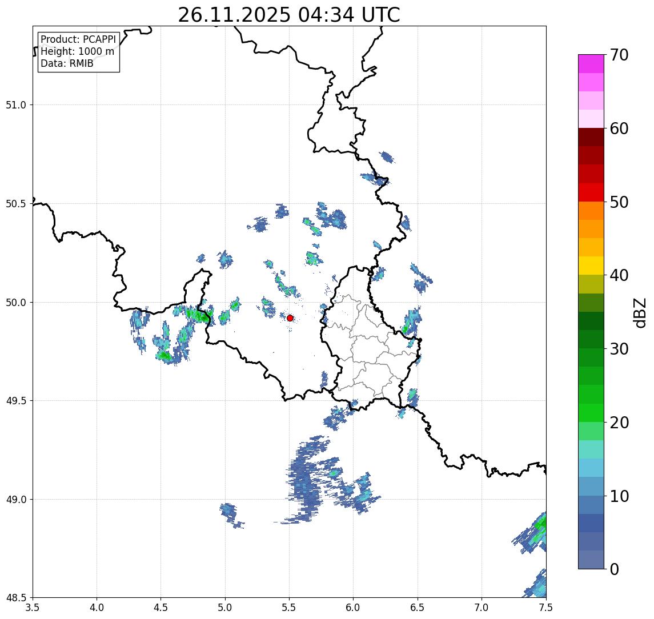Click the latitude tick label '50.0'
The height and width of the screenshot is (619, 654).
(16, 303)
